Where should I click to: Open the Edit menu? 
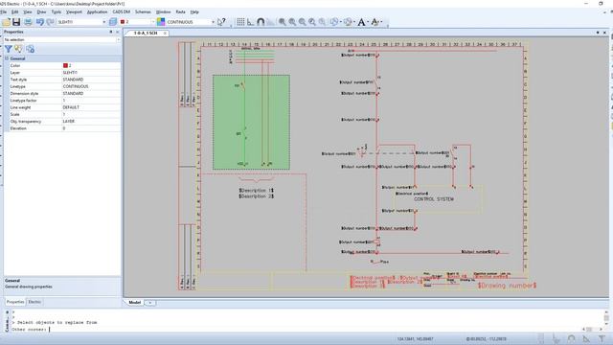(15, 12)
